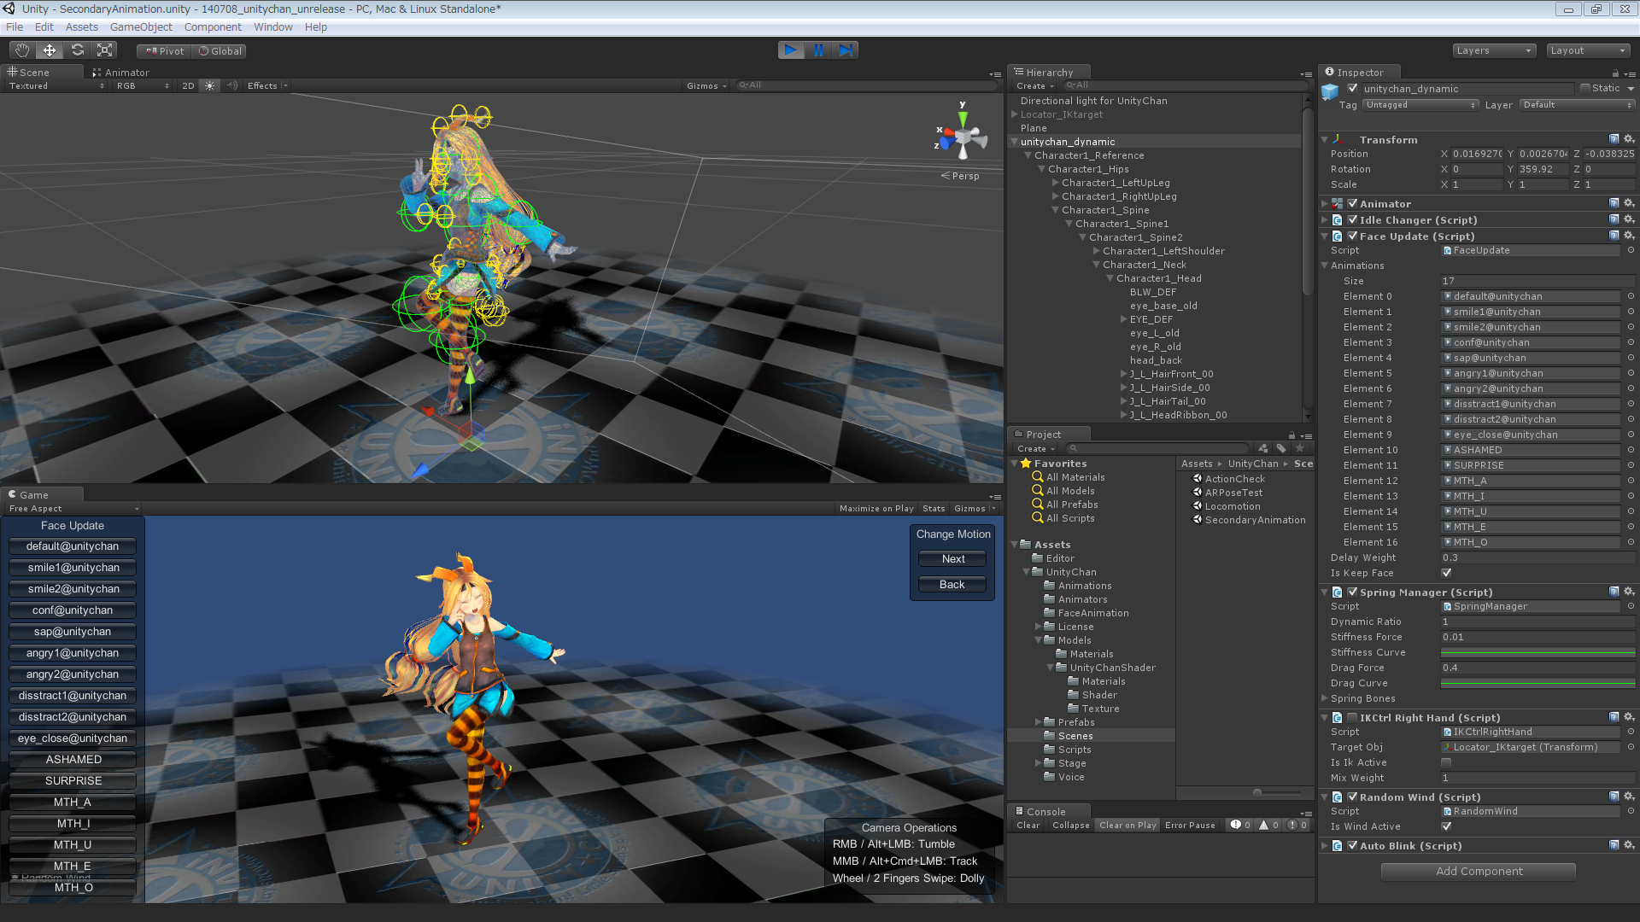Open the Layers dropdown
Viewport: 1640px width, 922px height.
pos(1494,50)
